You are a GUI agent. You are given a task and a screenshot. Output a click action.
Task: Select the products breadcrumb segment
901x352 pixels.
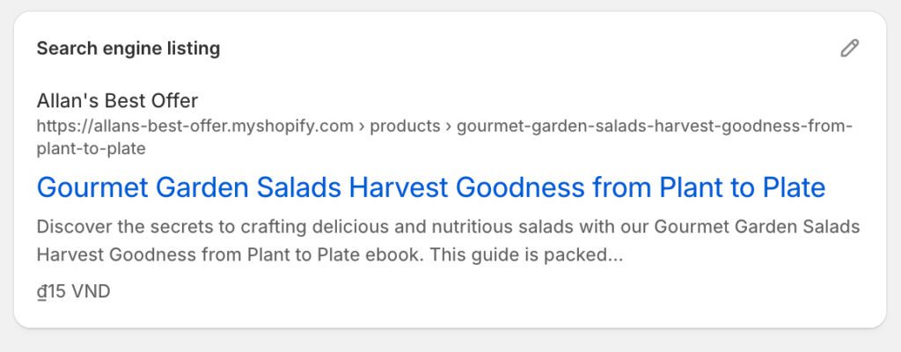[405, 126]
